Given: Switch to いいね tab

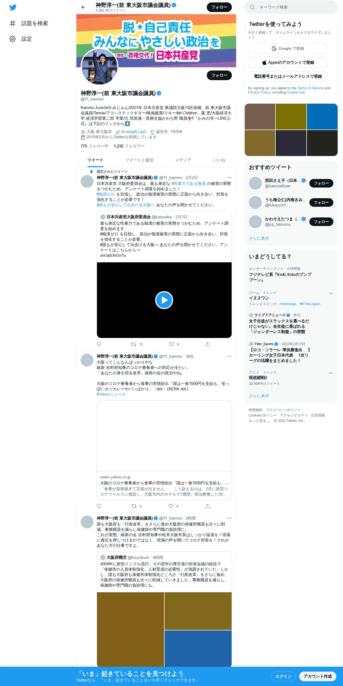Looking at the screenshot, I should click(219, 160).
